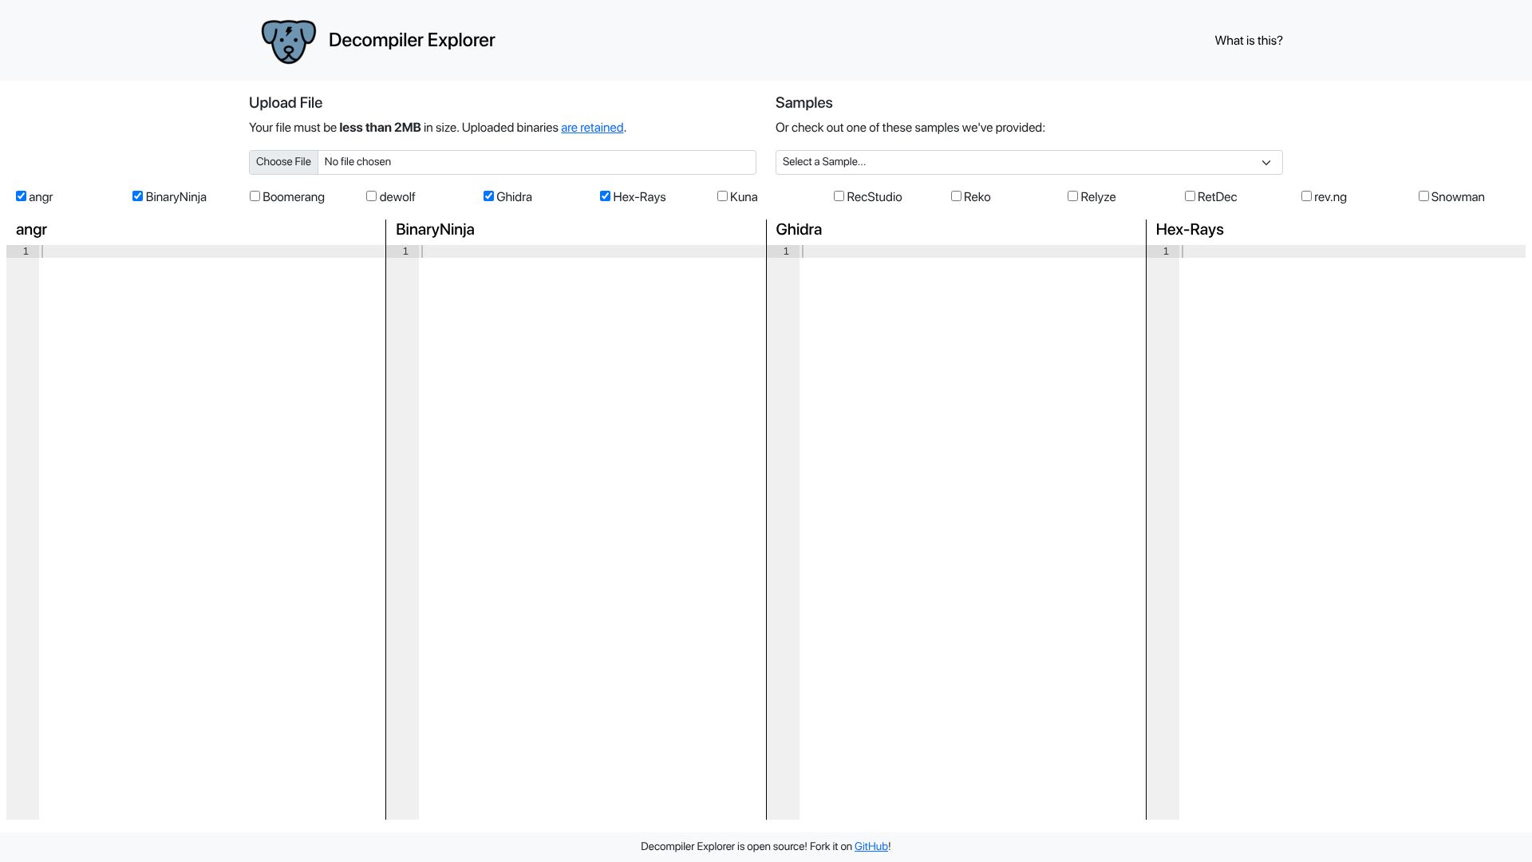The height and width of the screenshot is (862, 1532).
Task: Uncheck the BinaryNinja checkbox
Action: (x=137, y=196)
